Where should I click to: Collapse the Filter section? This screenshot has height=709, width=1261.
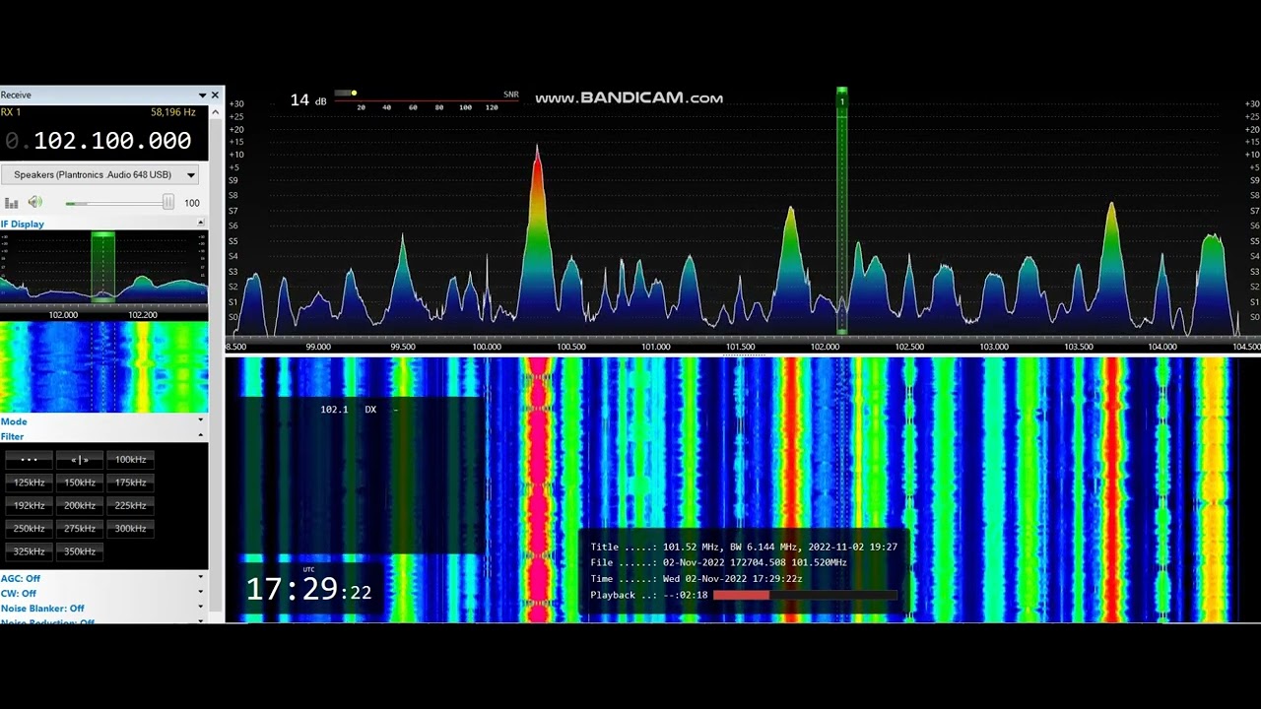click(201, 435)
